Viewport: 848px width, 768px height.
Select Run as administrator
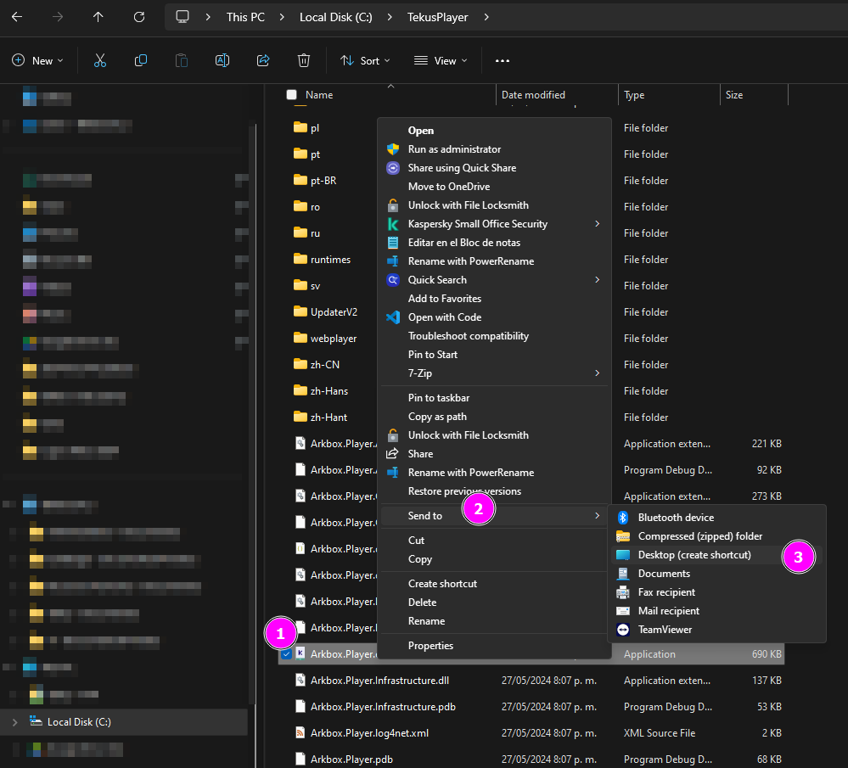[454, 149]
